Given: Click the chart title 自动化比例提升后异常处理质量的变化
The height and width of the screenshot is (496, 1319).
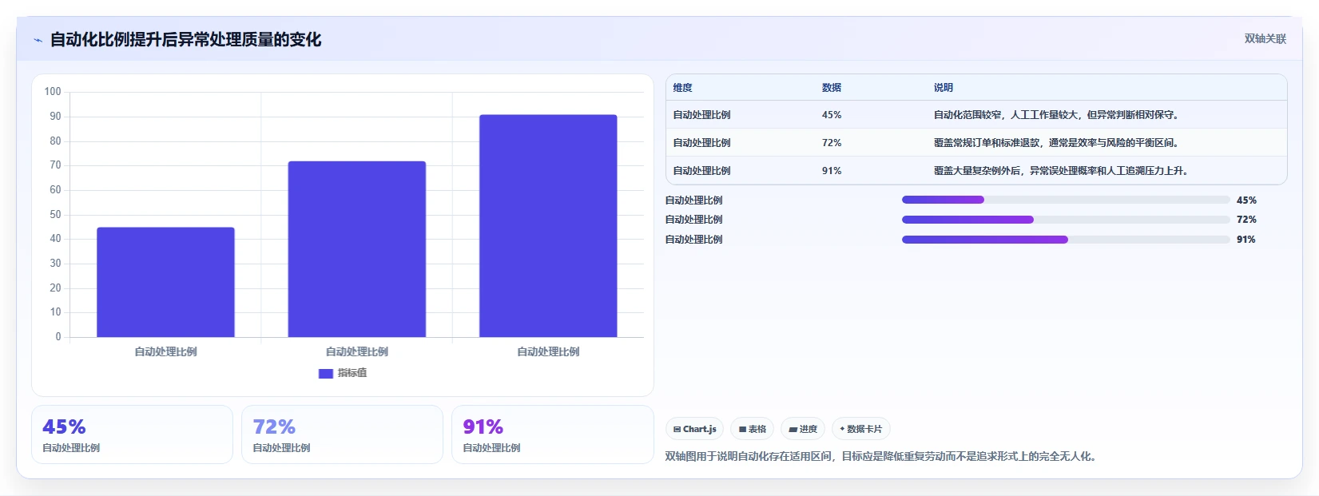Looking at the screenshot, I should (x=185, y=40).
